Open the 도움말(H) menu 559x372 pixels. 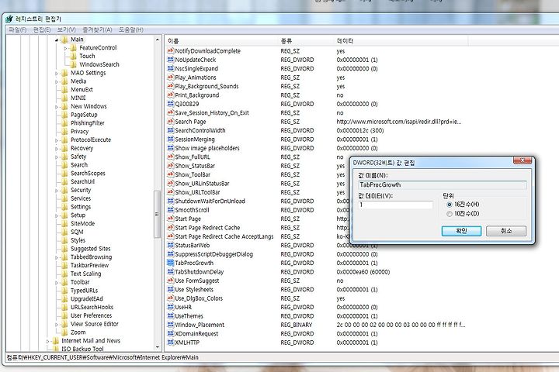[131, 30]
